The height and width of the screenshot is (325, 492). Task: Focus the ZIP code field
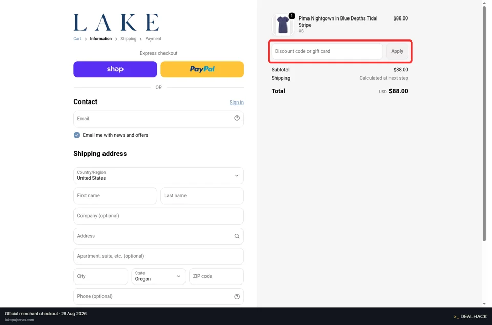pos(216,276)
